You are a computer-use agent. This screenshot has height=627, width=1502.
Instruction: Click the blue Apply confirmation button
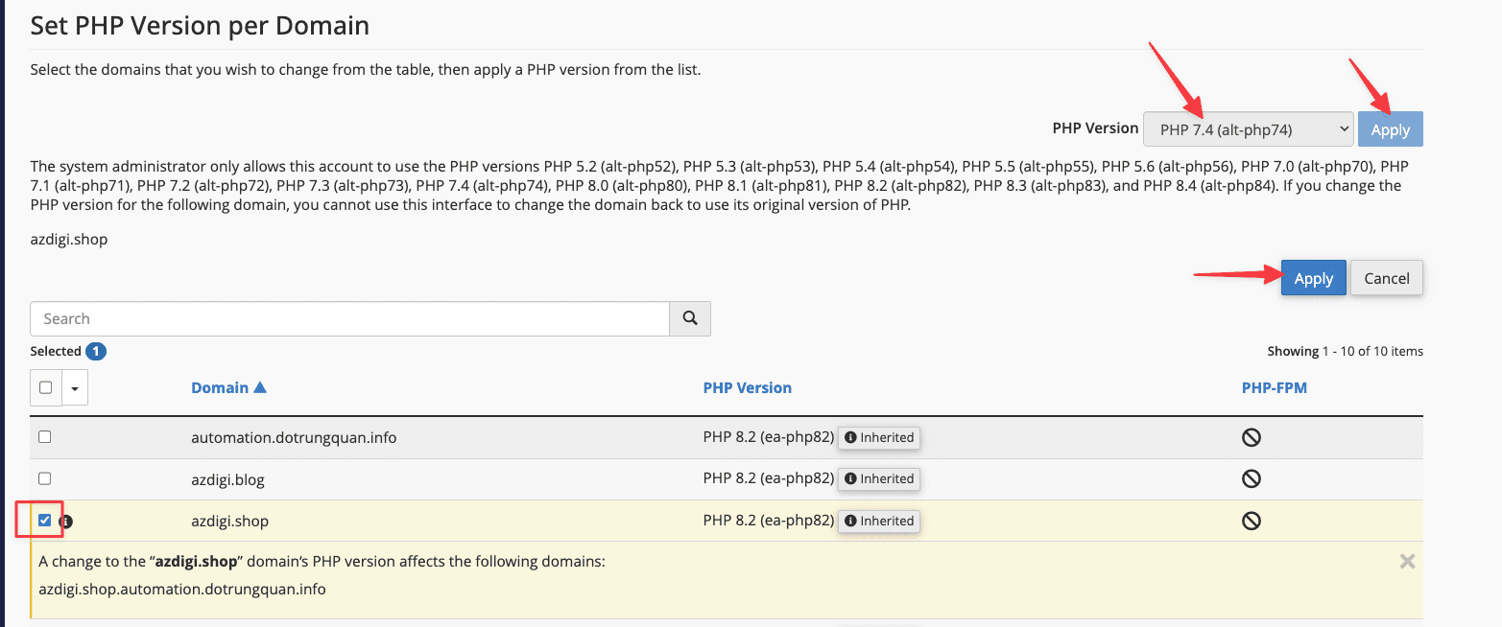click(x=1313, y=278)
